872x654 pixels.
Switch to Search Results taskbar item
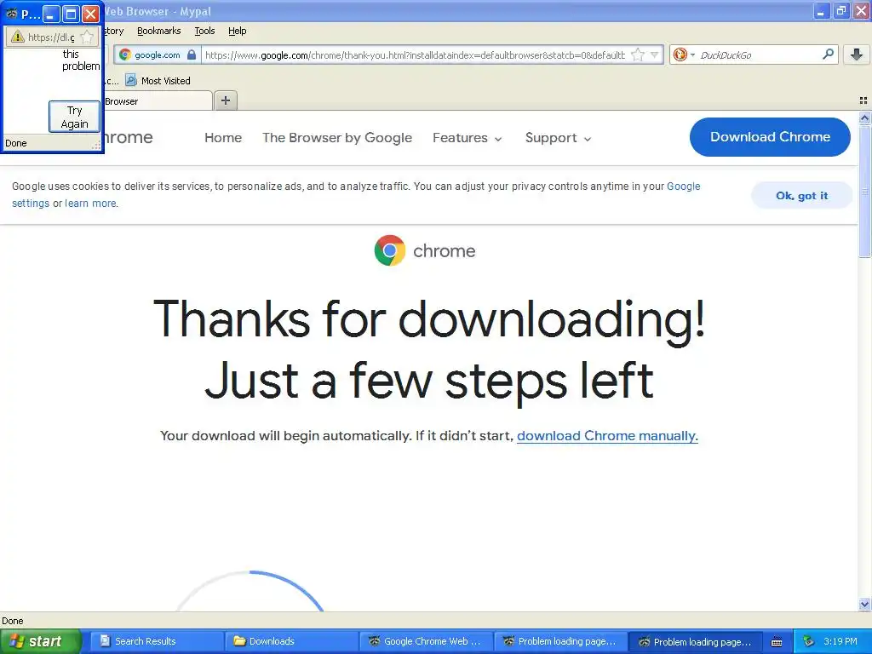coord(156,641)
